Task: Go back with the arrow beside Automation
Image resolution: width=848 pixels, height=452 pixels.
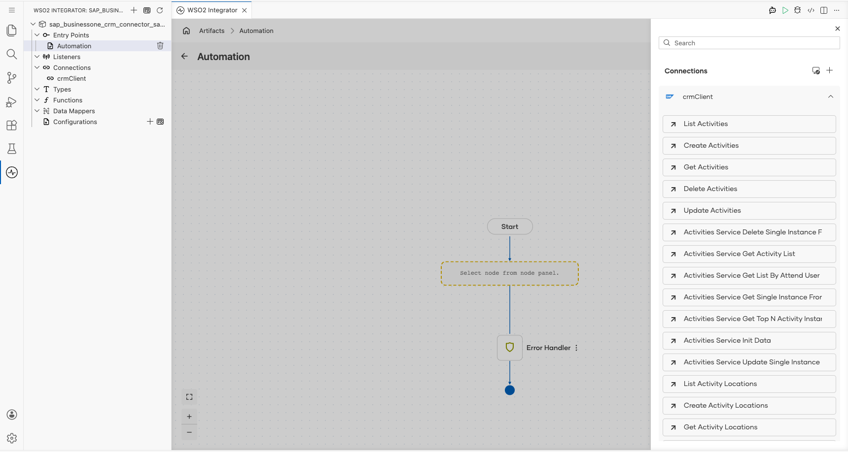Action: (184, 56)
